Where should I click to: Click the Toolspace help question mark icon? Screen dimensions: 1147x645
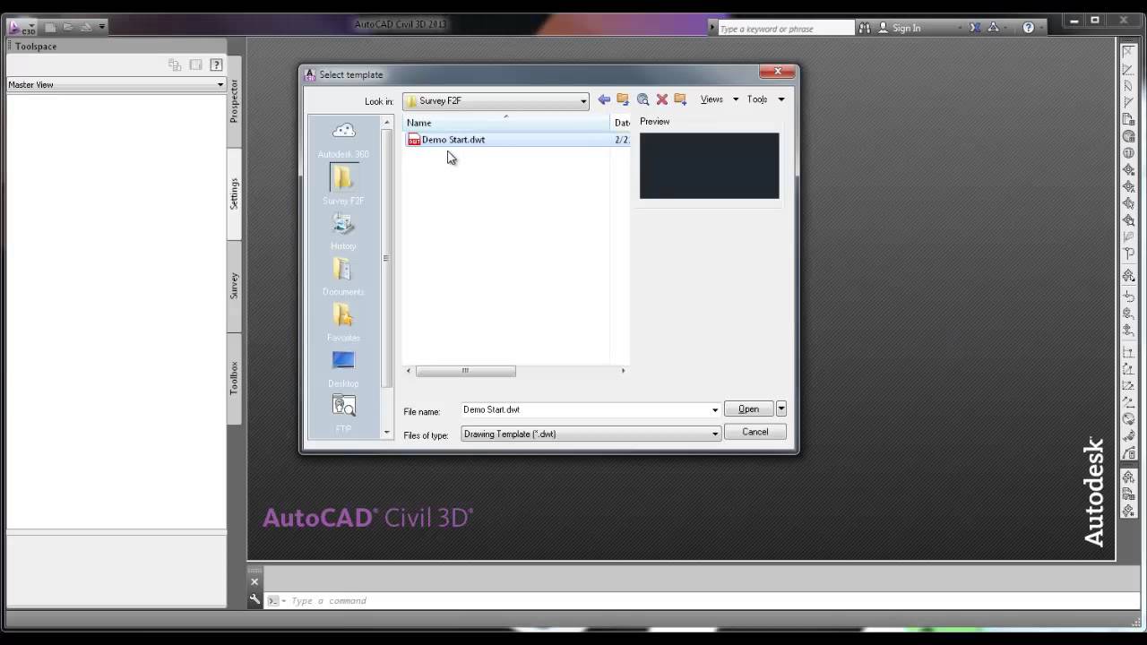[x=216, y=64]
